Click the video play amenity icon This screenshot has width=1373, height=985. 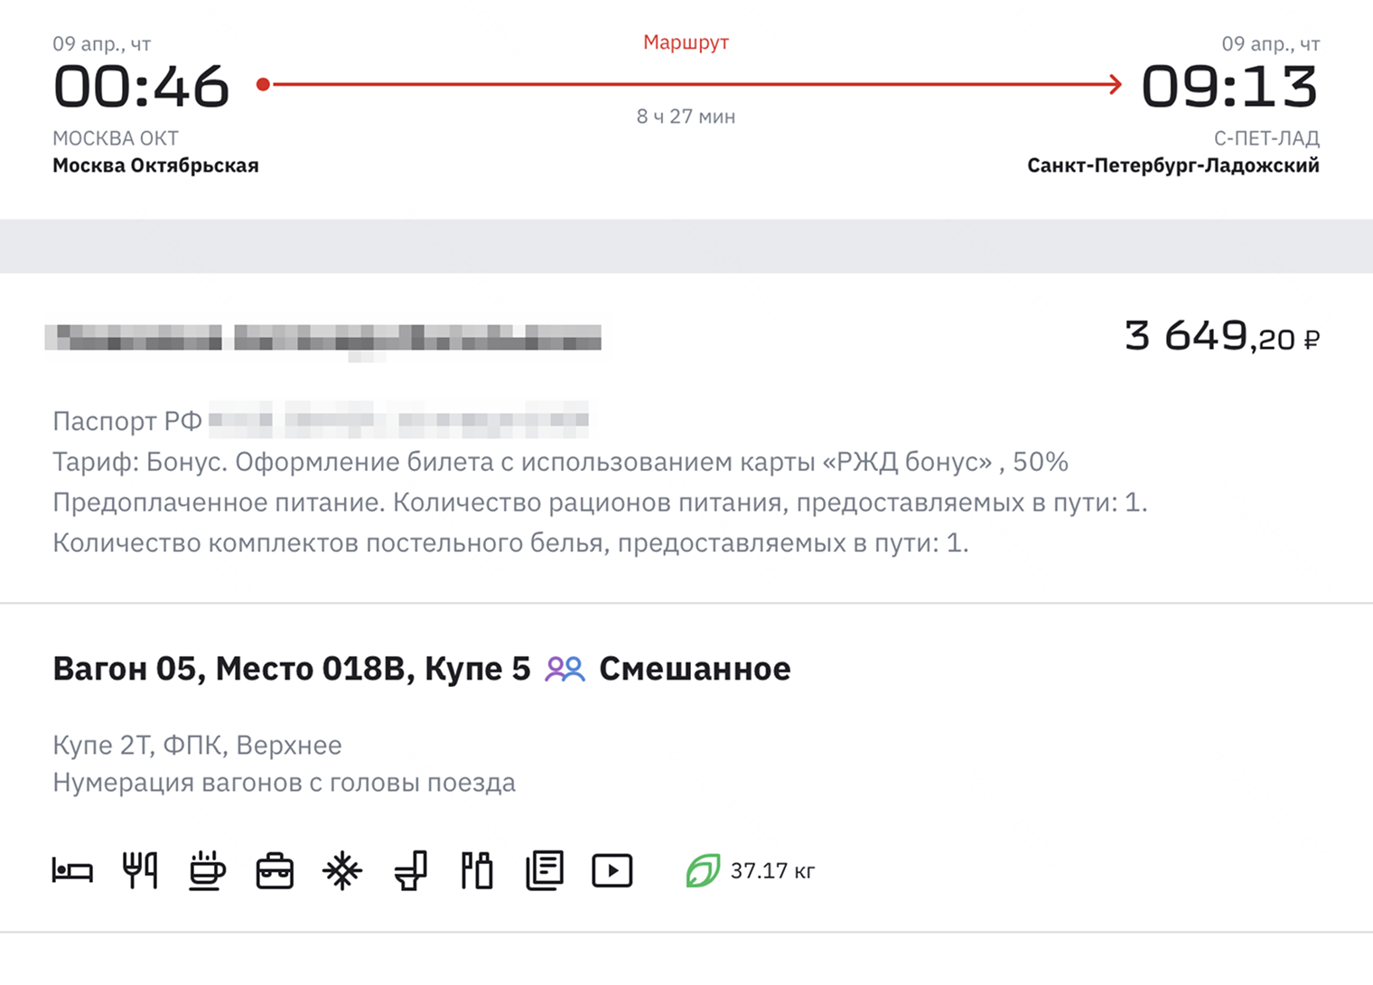[x=612, y=871]
